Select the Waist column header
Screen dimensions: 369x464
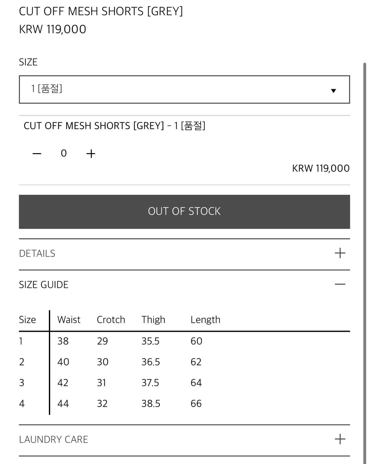[x=69, y=320]
